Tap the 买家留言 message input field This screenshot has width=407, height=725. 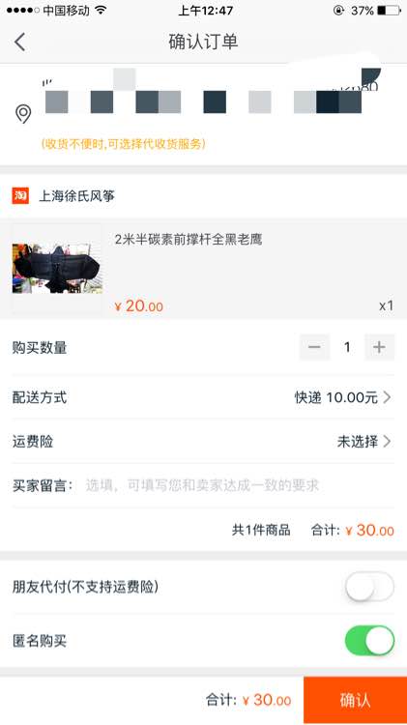point(240,485)
